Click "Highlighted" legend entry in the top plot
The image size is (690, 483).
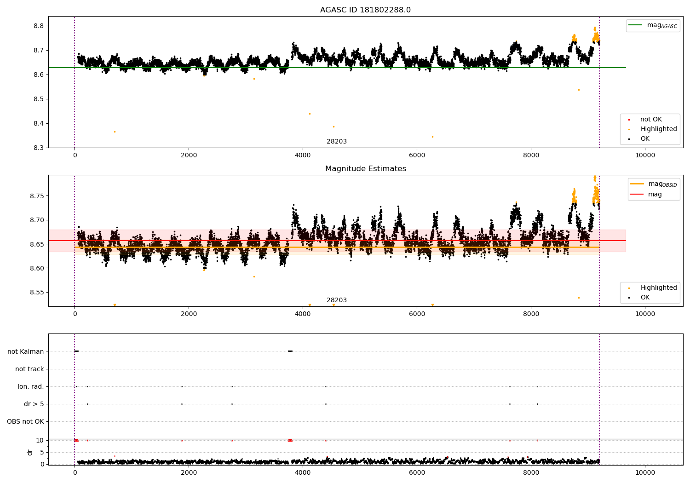659,129
